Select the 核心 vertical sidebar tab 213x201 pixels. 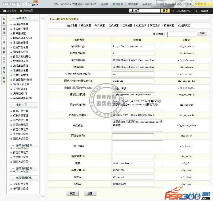tap(4, 21)
